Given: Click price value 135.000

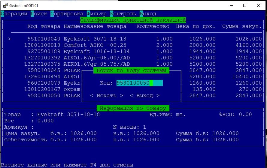Looking at the screenshot, I should pos(204,89).
